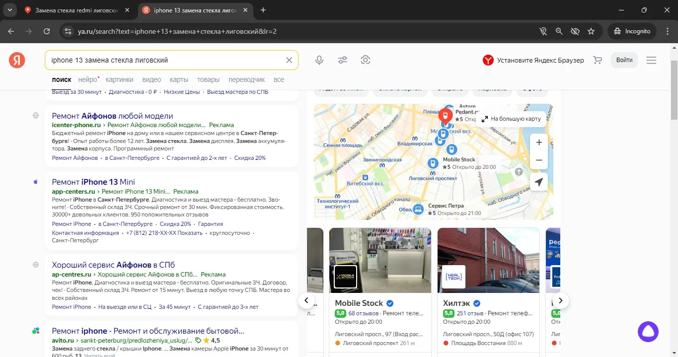Clear the search query with X

tap(289, 60)
